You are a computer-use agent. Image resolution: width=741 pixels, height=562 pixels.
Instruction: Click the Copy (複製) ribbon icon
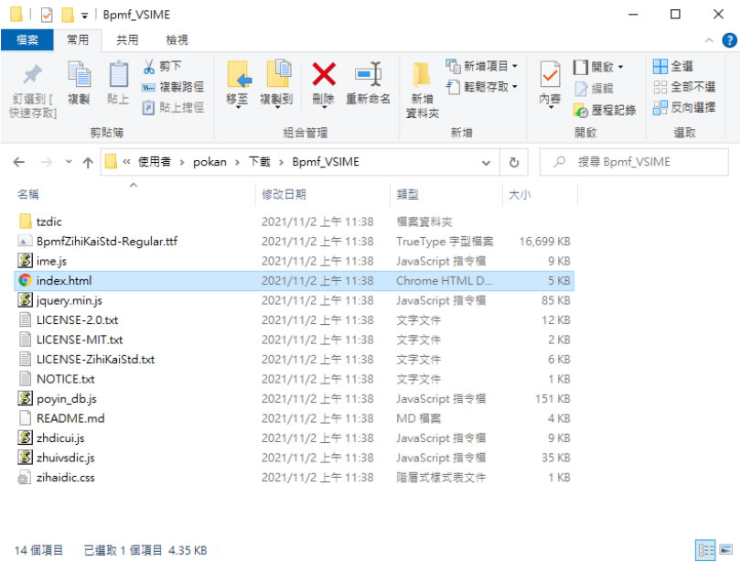click(79, 76)
